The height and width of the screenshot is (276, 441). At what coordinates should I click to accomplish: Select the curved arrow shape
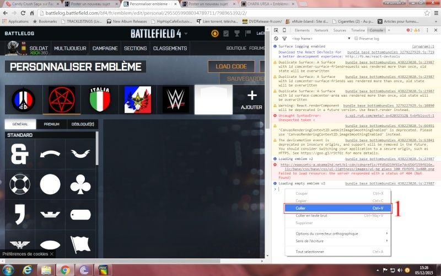click(50, 154)
